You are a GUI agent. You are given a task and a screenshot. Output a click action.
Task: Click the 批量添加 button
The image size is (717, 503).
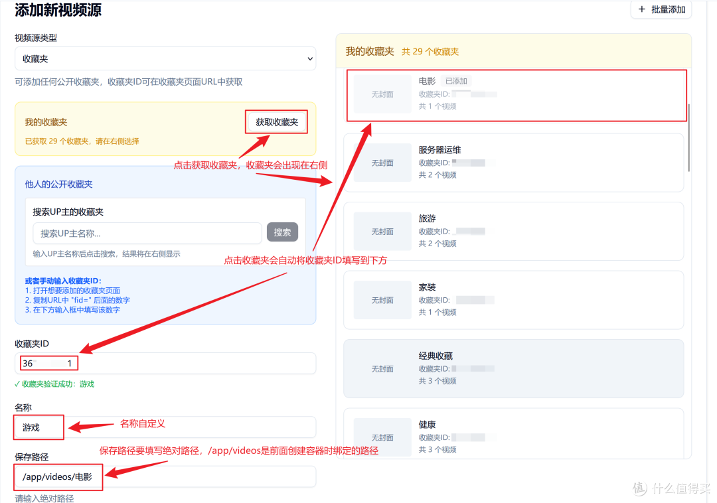(661, 9)
